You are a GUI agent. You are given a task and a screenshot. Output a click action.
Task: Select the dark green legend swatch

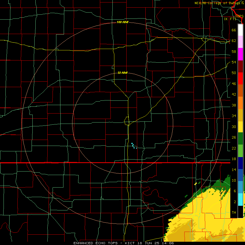pyautogui.click(x=240, y=139)
